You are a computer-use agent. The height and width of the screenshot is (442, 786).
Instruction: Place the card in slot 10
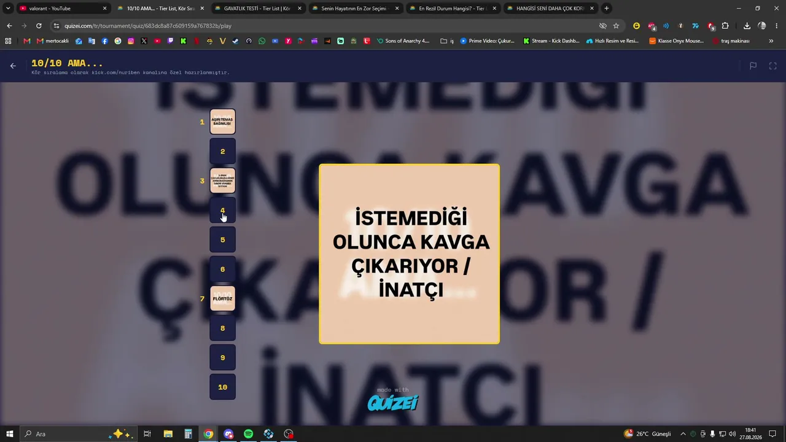click(x=222, y=387)
